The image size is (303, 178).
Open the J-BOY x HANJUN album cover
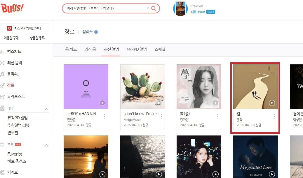[x=86, y=87]
